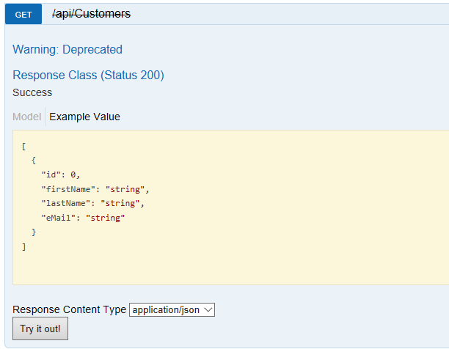
Task: Click the closing square bracket in JSON
Action: click(23, 247)
